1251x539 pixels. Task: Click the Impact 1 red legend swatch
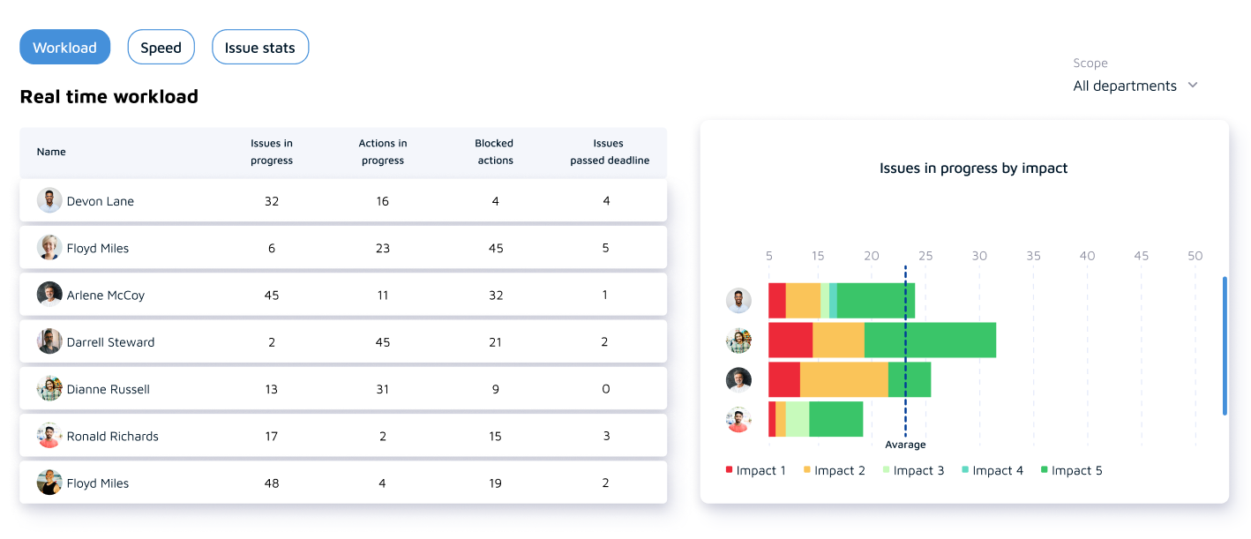click(730, 470)
